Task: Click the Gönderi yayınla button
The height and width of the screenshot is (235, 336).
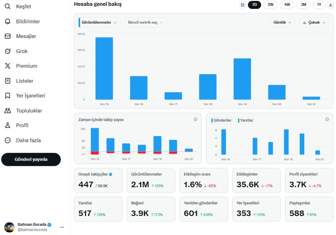Action: coord(31,159)
